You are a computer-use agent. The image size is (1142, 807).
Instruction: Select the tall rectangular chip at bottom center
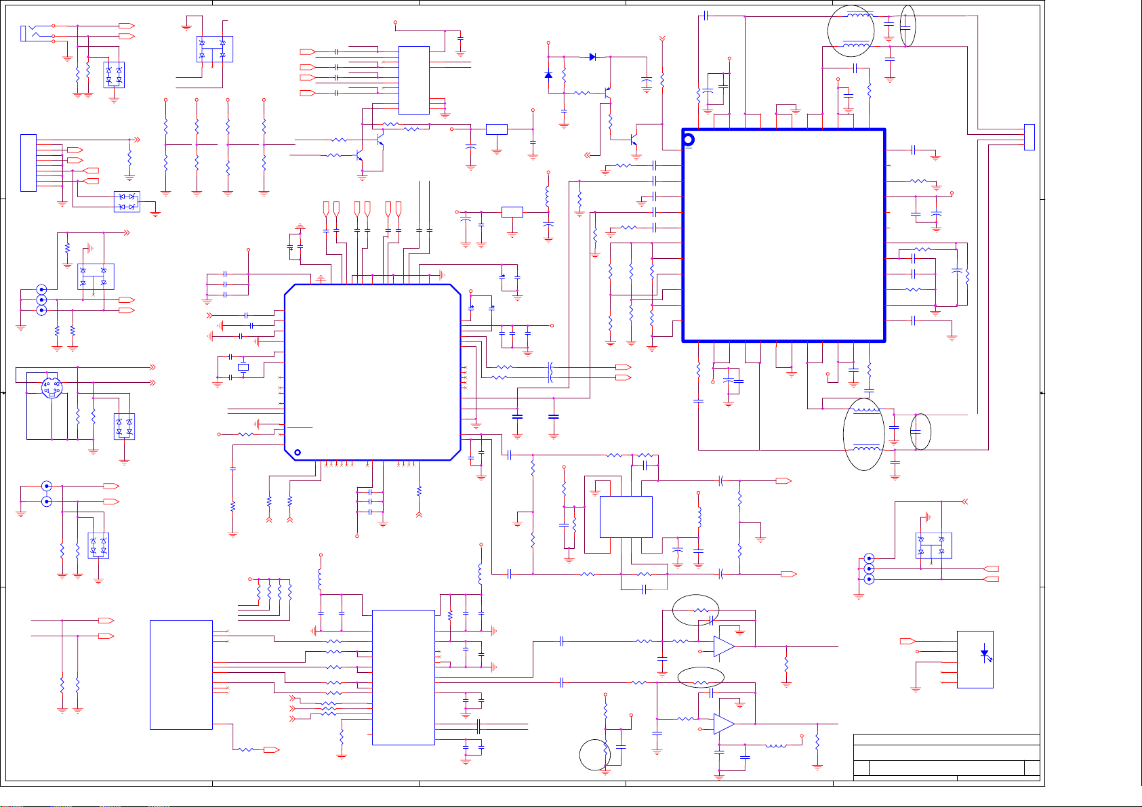(x=403, y=678)
